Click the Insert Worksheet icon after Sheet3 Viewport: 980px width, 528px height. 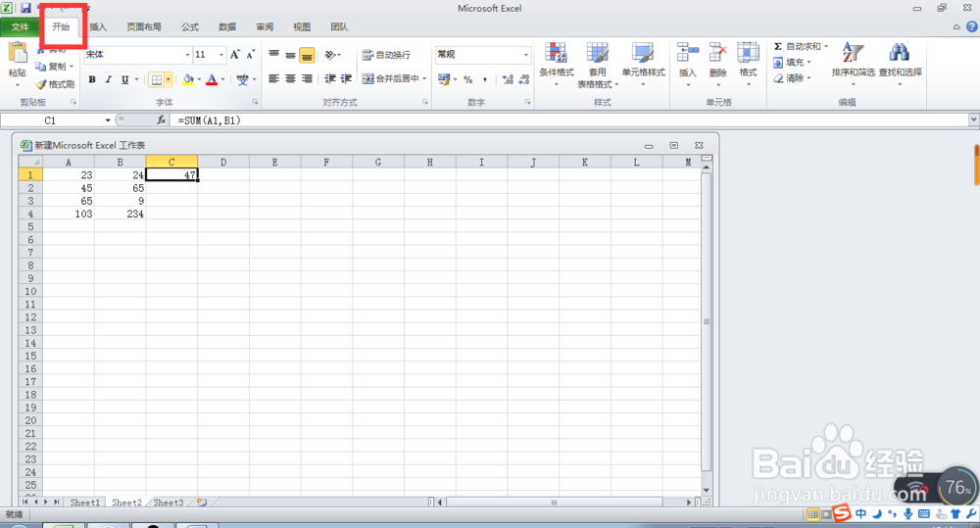(202, 502)
